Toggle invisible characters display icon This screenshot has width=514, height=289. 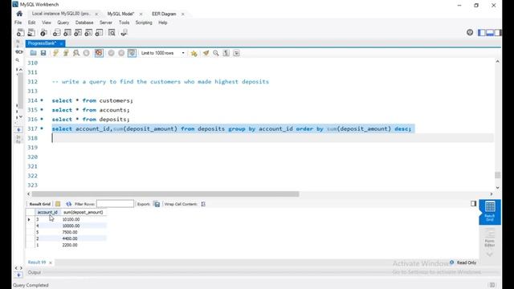coord(226,53)
